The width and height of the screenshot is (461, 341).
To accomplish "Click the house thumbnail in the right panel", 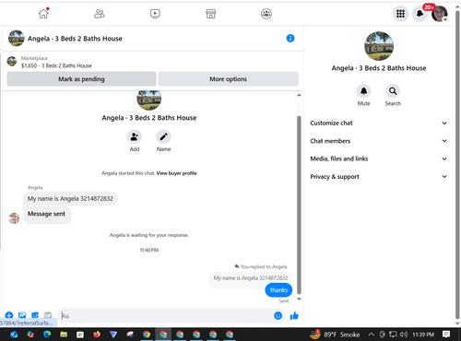I will click(x=379, y=46).
